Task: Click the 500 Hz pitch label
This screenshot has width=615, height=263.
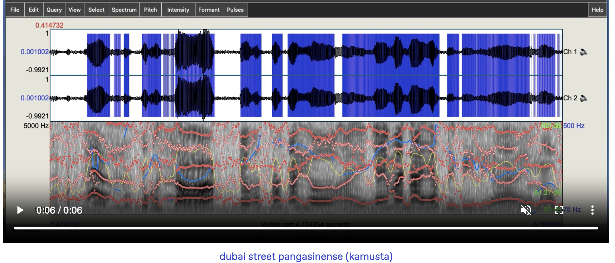Action: tap(574, 126)
